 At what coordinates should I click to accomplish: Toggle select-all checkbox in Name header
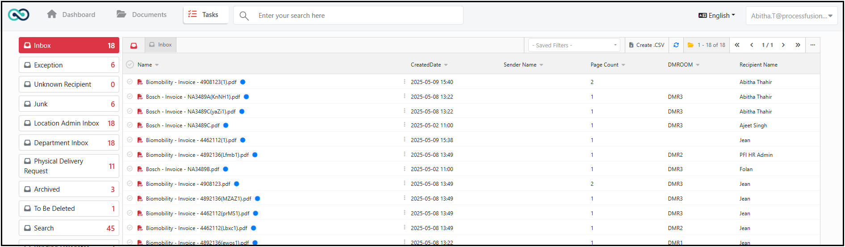click(x=130, y=65)
